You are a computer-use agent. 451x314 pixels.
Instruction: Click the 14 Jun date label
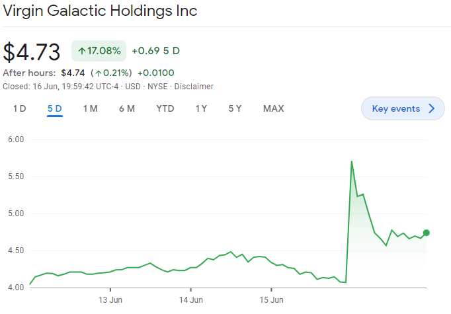coord(190,299)
